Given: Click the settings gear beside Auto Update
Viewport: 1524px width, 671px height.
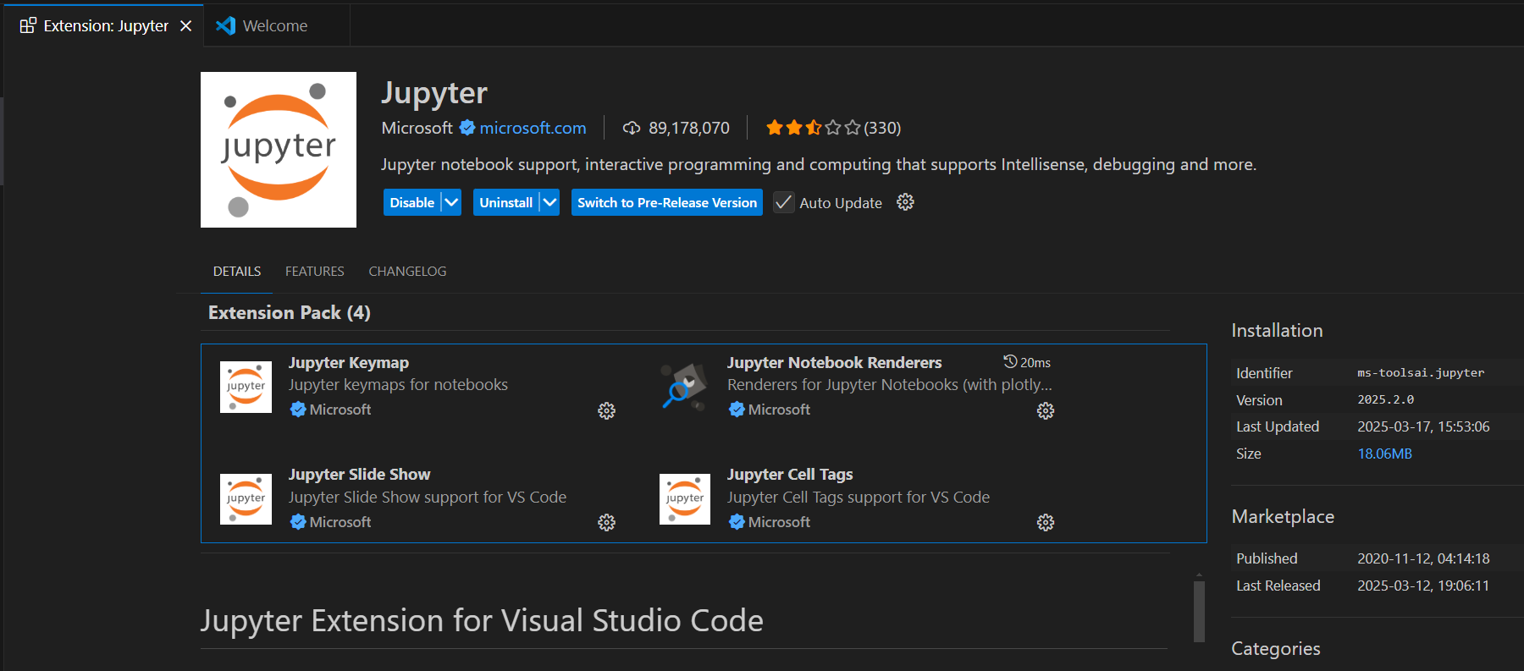Looking at the screenshot, I should pos(905,202).
